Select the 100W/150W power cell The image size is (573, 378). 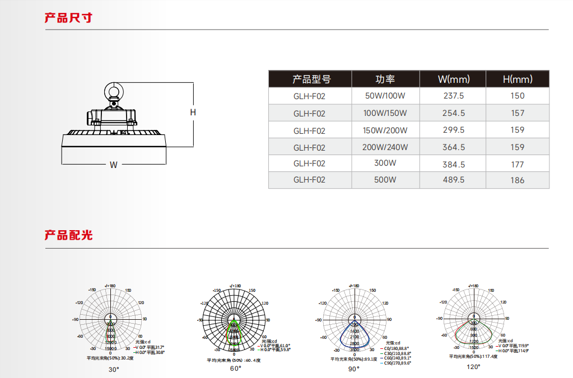pyautogui.click(x=385, y=113)
